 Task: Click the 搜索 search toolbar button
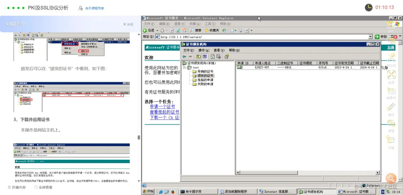(196, 30)
